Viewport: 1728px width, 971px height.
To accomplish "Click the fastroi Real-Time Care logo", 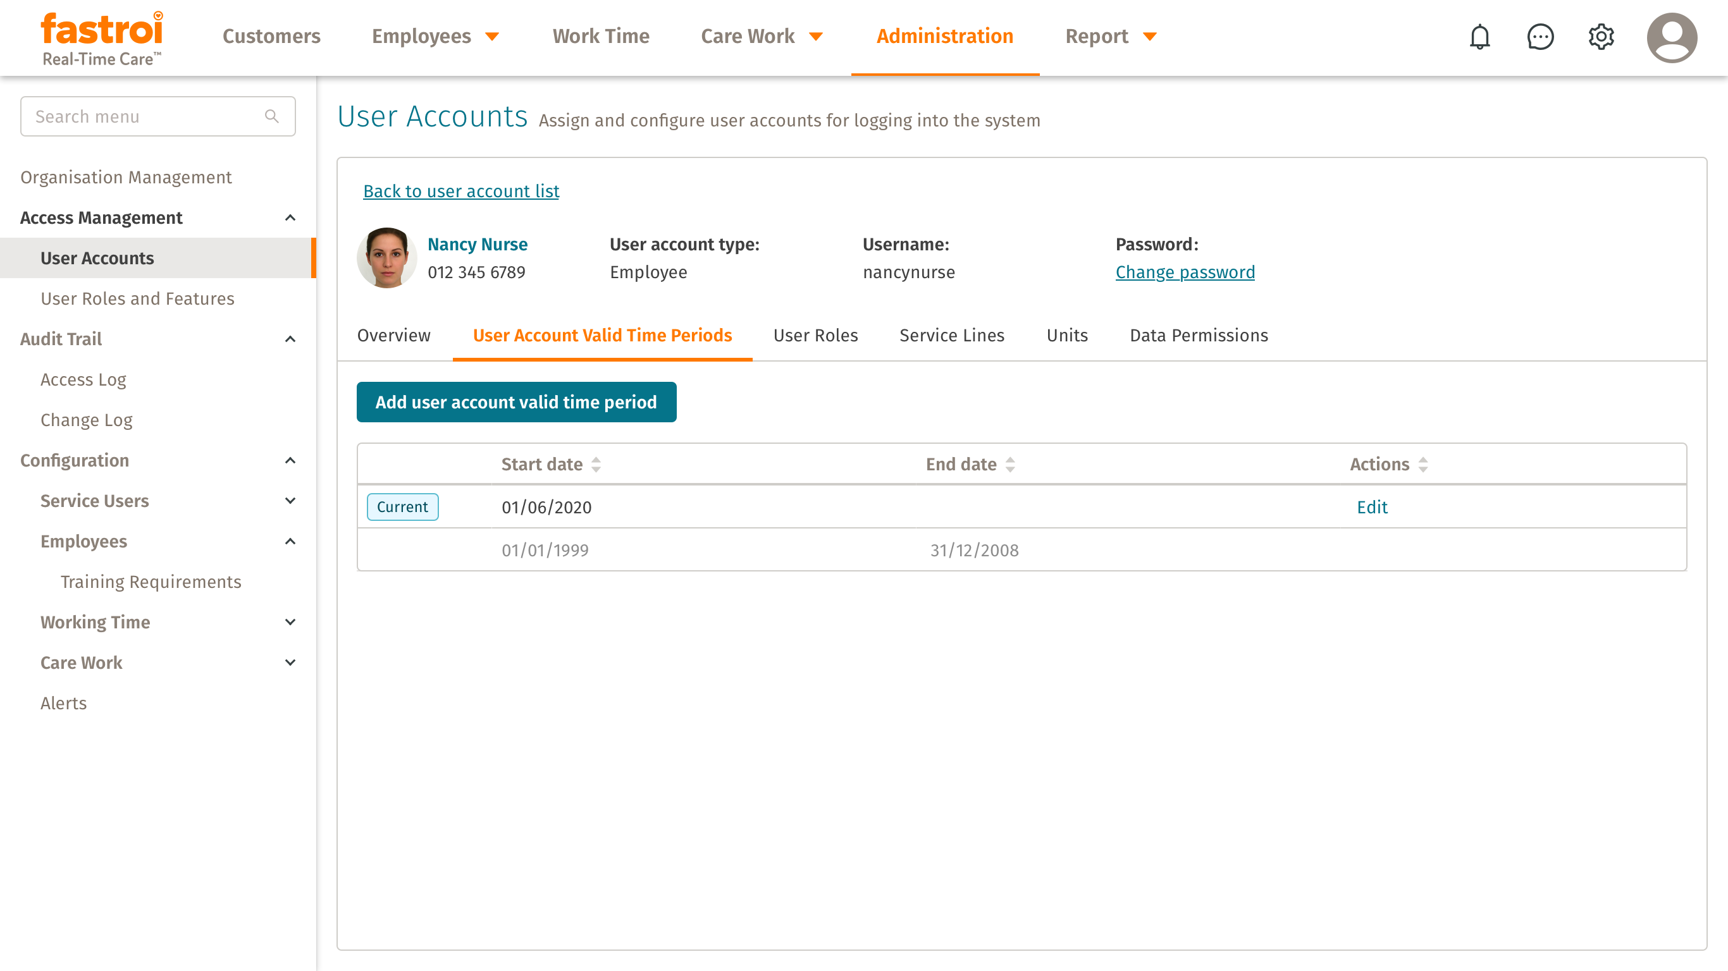I will (x=102, y=38).
